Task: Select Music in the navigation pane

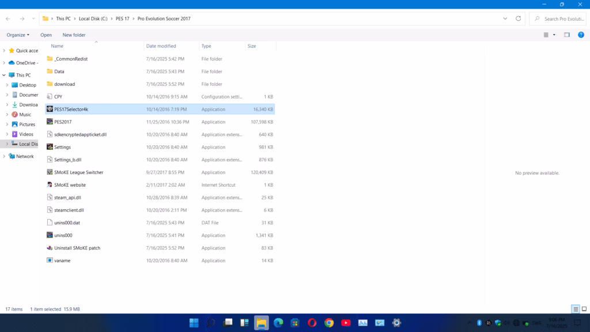Action: (x=25, y=115)
